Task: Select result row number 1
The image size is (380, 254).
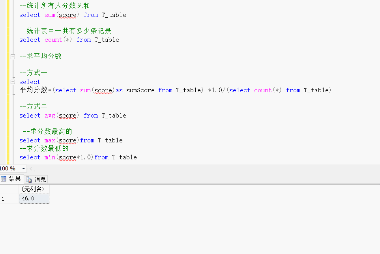Action: 9,199
